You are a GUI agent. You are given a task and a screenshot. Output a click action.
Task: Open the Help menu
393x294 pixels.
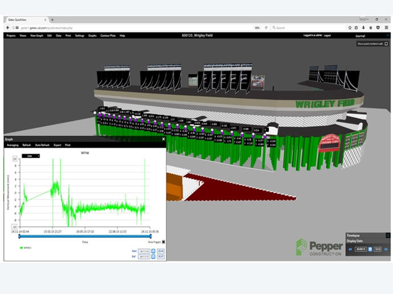(x=122, y=35)
